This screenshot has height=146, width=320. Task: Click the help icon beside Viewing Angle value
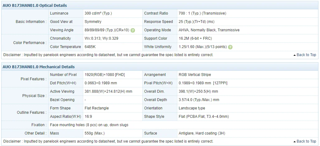[133, 30]
